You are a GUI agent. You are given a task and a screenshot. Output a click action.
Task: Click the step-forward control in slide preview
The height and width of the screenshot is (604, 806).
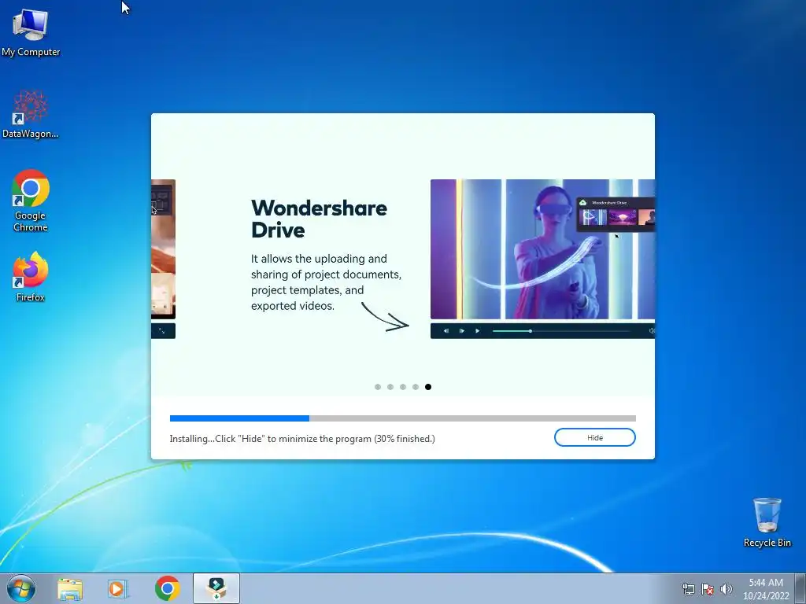[461, 331]
